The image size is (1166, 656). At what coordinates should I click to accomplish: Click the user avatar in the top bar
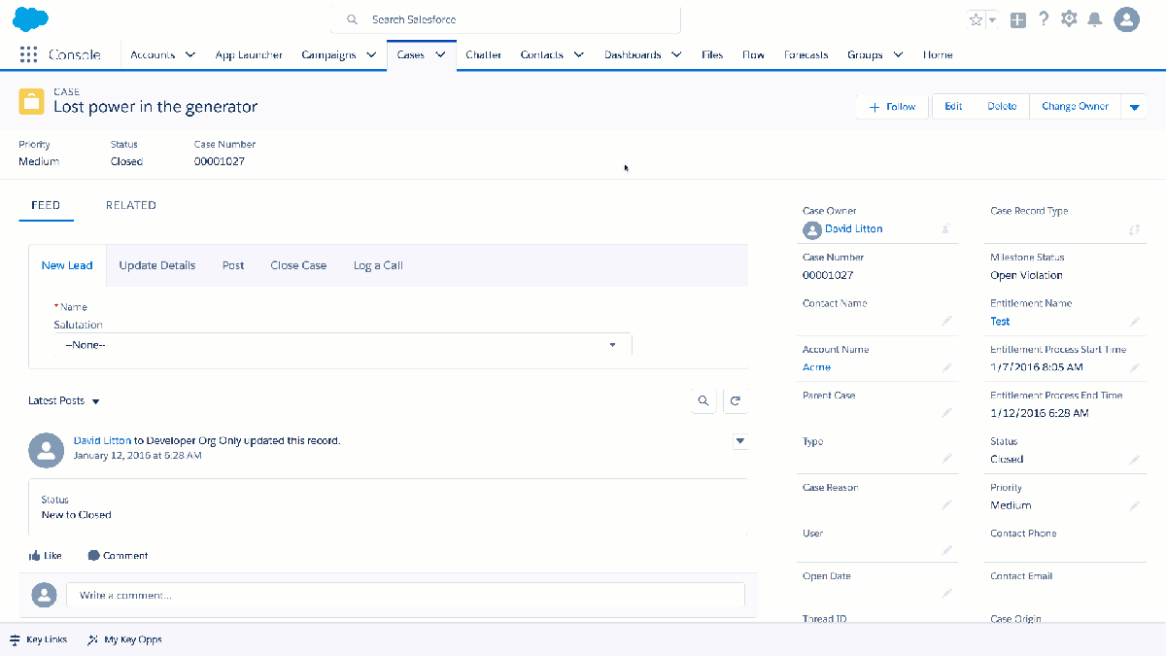[x=1126, y=17]
